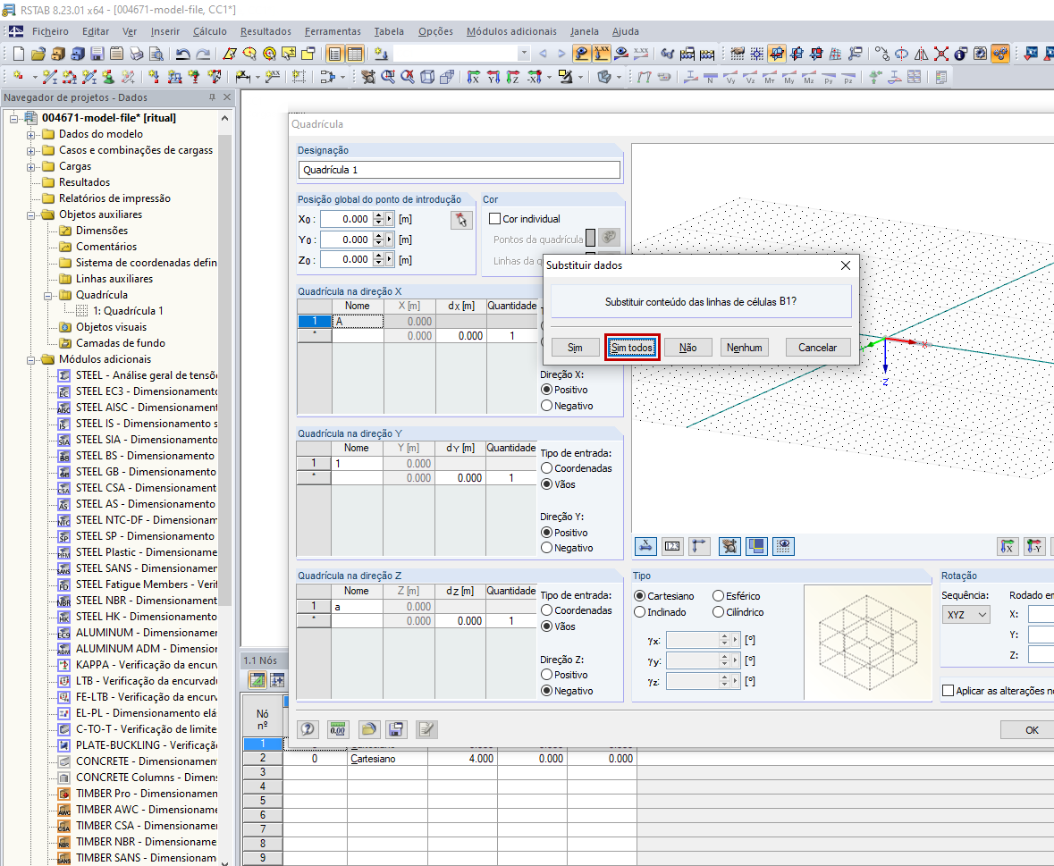
Task: Click the Save icon in main toolbar
Action: click(x=96, y=54)
